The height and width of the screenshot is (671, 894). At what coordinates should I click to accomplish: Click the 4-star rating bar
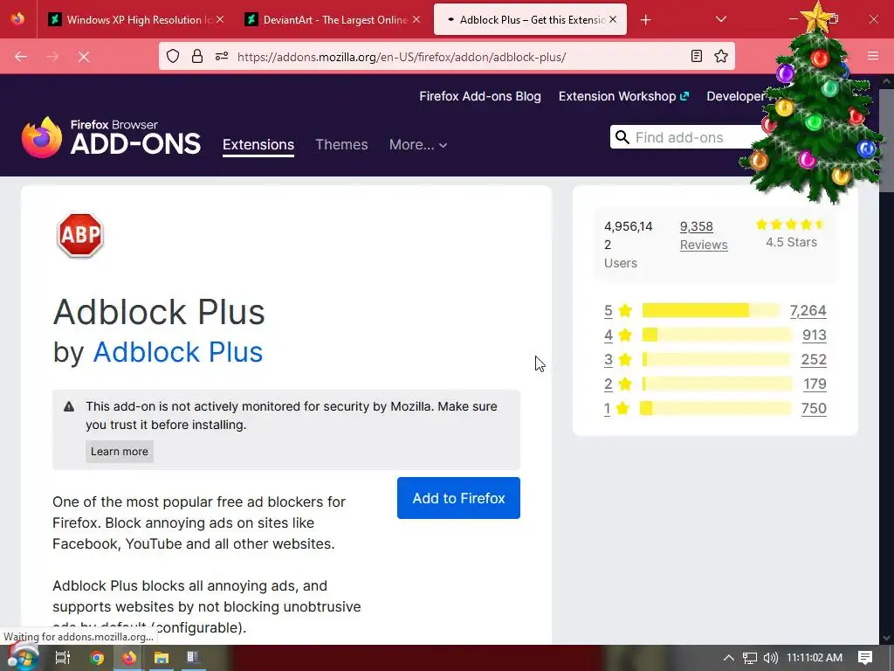[717, 335]
